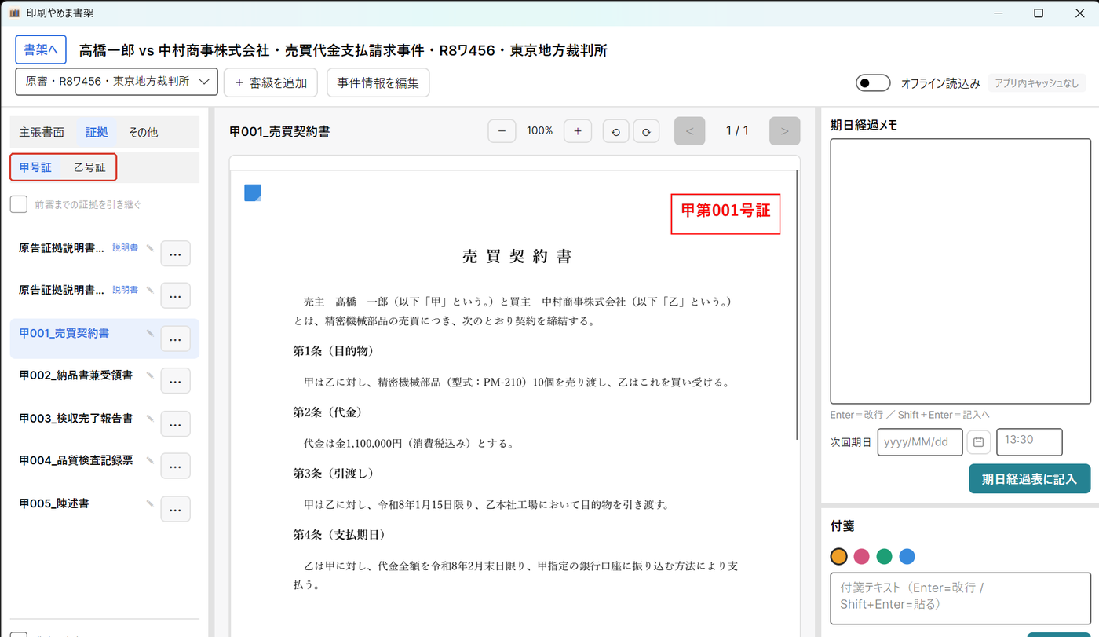1099x637 pixels.
Task: Pick the blue sticky note color
Action: (907, 556)
